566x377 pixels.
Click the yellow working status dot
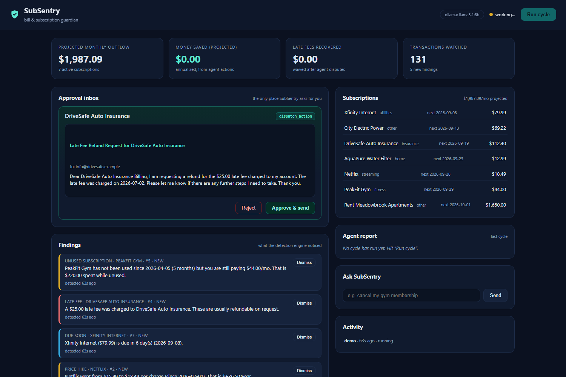coord(491,15)
